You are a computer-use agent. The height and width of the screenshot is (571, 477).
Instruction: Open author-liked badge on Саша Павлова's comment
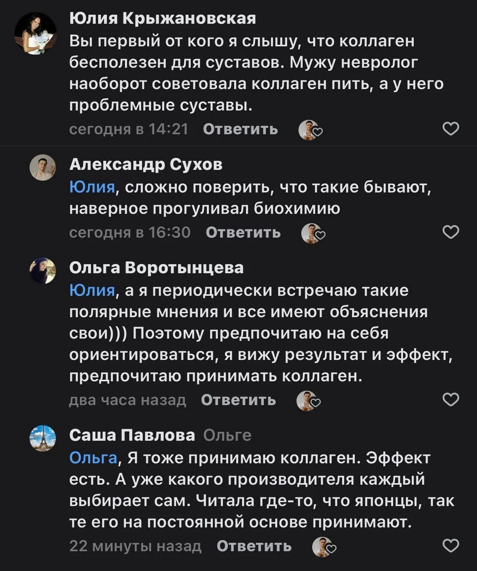(x=324, y=547)
